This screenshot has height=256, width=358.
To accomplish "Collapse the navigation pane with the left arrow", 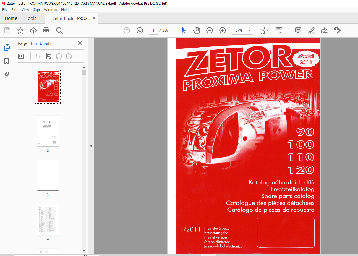I will point(91,146).
